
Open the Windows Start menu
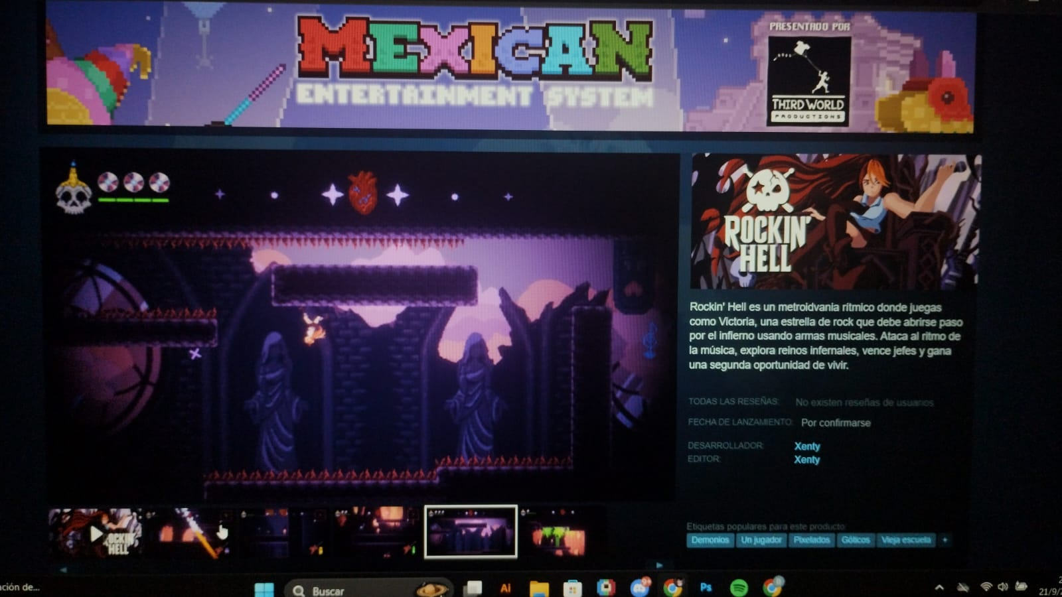pos(264,589)
